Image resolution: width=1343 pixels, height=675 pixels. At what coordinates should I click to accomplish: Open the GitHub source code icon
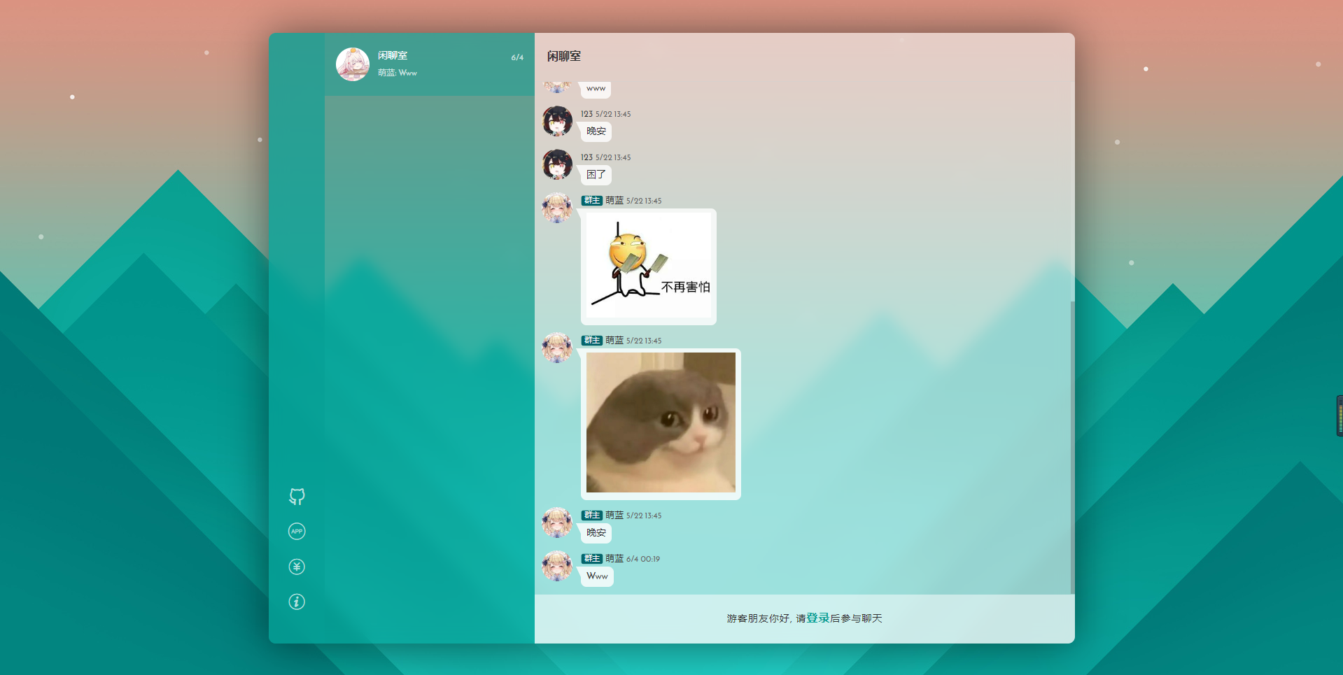coord(297,497)
